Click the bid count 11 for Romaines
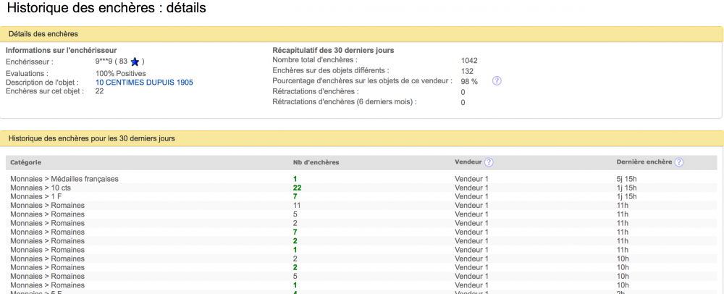 click(x=297, y=206)
